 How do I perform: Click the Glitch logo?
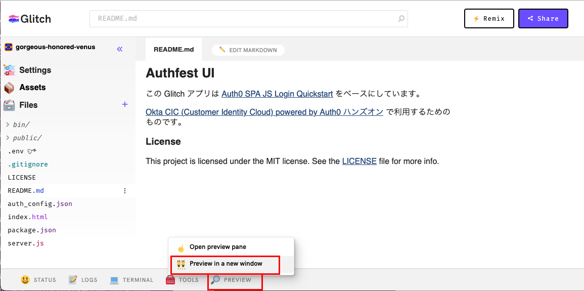29,19
